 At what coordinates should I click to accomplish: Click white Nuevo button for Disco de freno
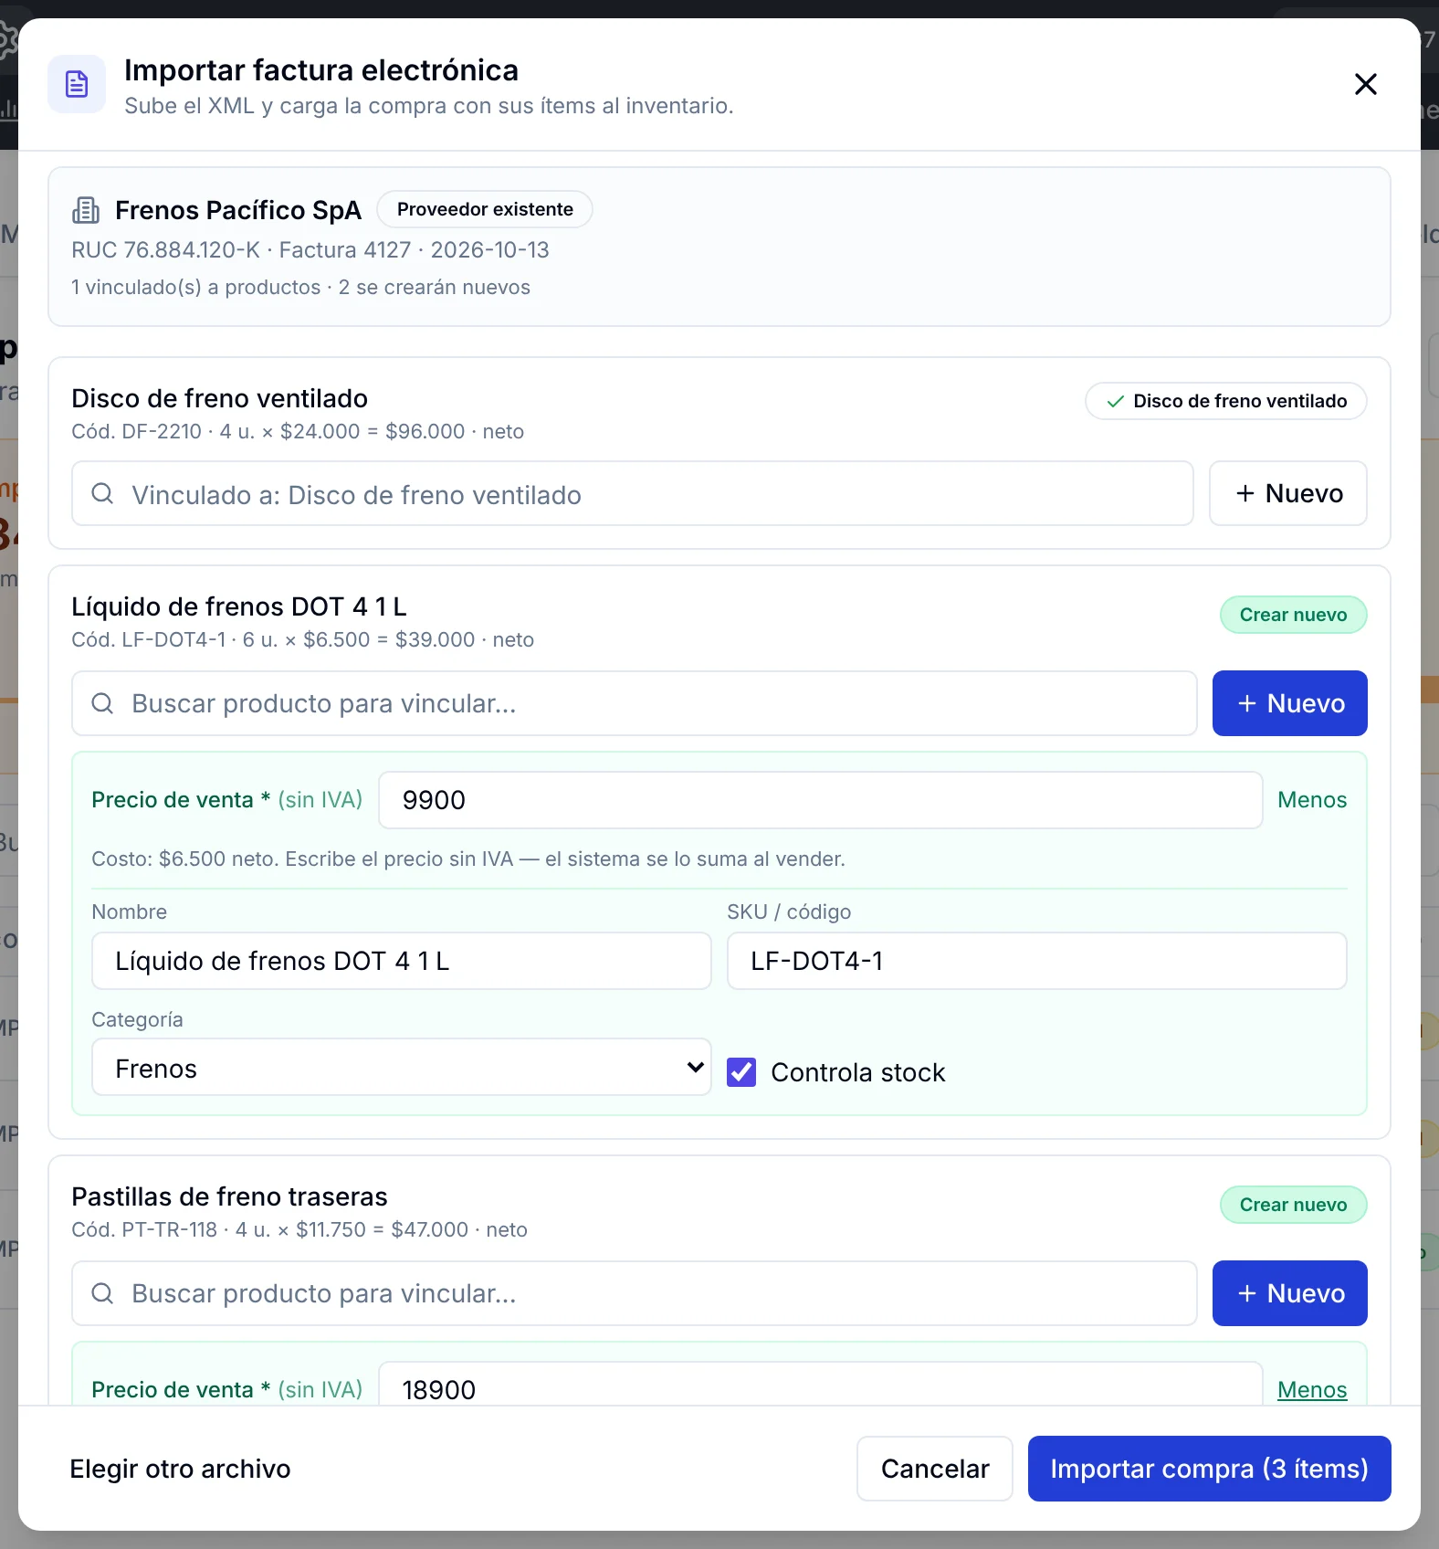tap(1288, 493)
